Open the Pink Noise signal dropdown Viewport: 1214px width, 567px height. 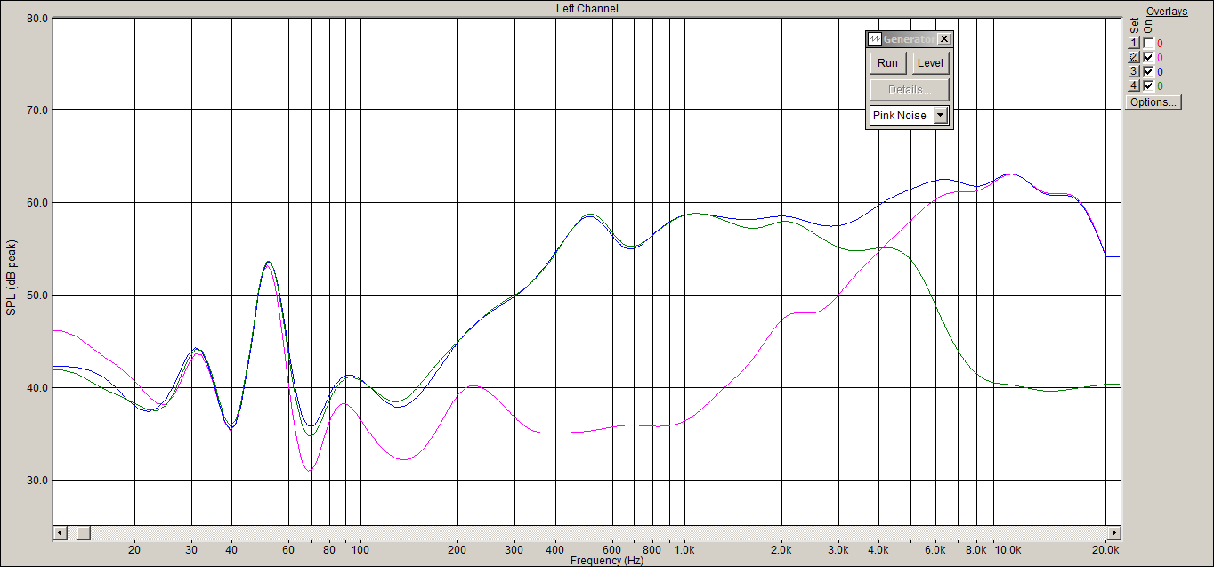pos(941,116)
